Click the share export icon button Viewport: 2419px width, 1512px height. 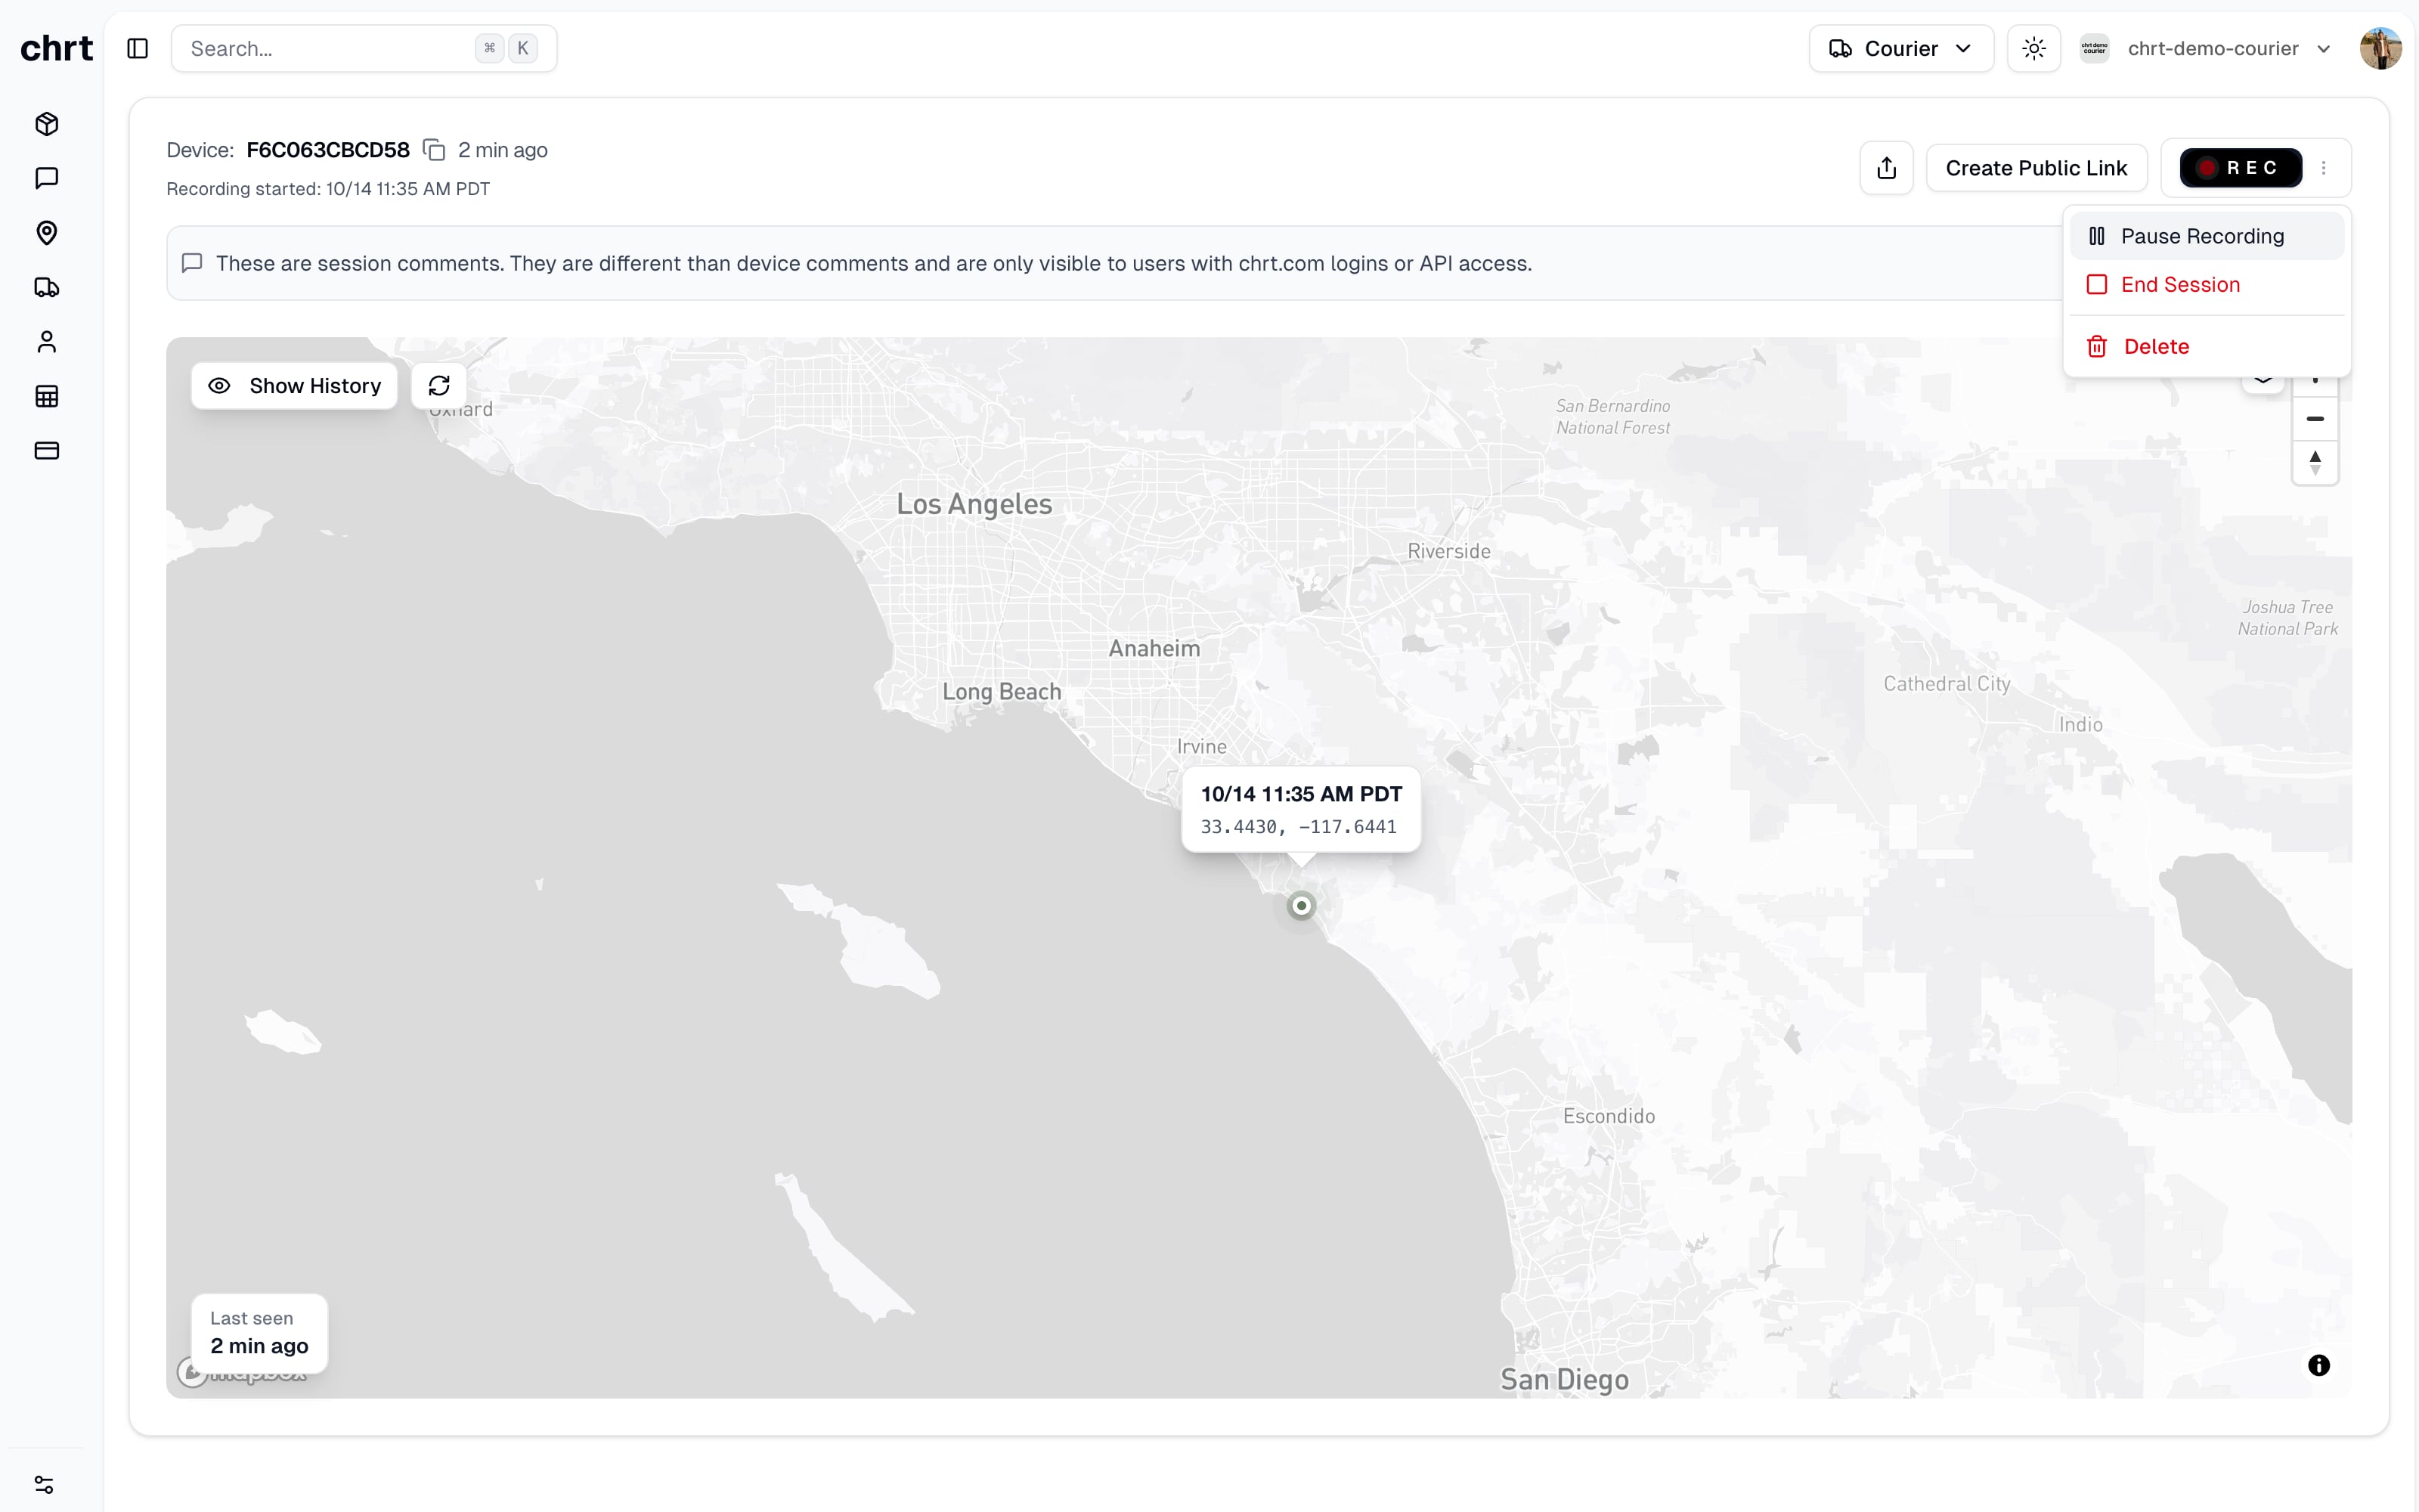(1886, 168)
